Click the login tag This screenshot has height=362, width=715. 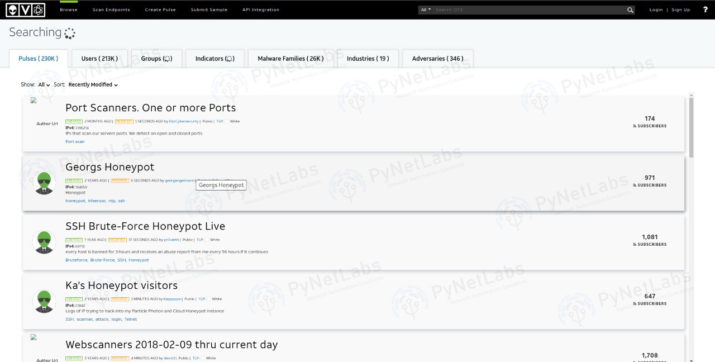tap(116, 320)
